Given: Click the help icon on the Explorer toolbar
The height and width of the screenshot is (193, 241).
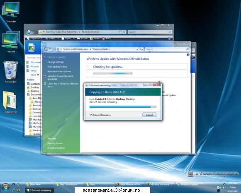Looking at the screenshot, I should click(x=169, y=38).
